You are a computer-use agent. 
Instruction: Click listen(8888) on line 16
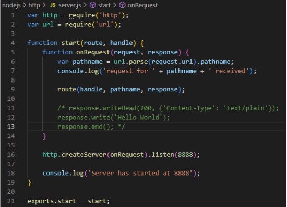click(x=174, y=155)
